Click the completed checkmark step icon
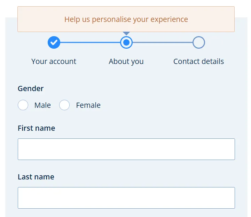Screen dimensions: 251x217 pyautogui.click(x=54, y=43)
